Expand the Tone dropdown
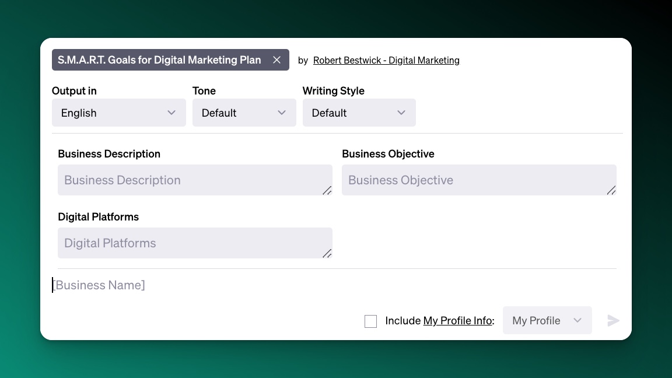 (244, 113)
